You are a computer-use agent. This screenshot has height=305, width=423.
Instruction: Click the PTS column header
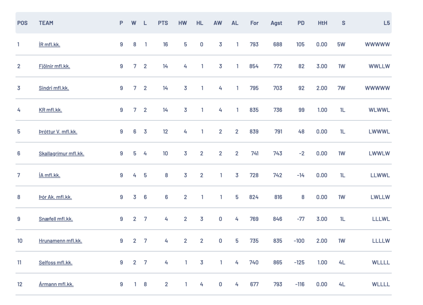(163, 23)
